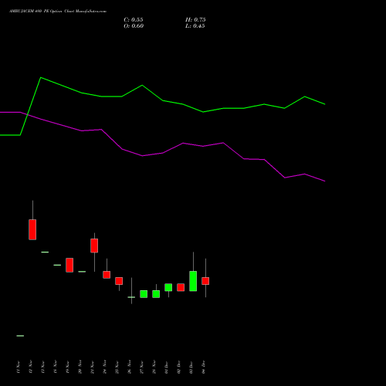Click the '20 Nov' date axis label
This screenshot has width=386, height=386.
[x=80, y=367]
